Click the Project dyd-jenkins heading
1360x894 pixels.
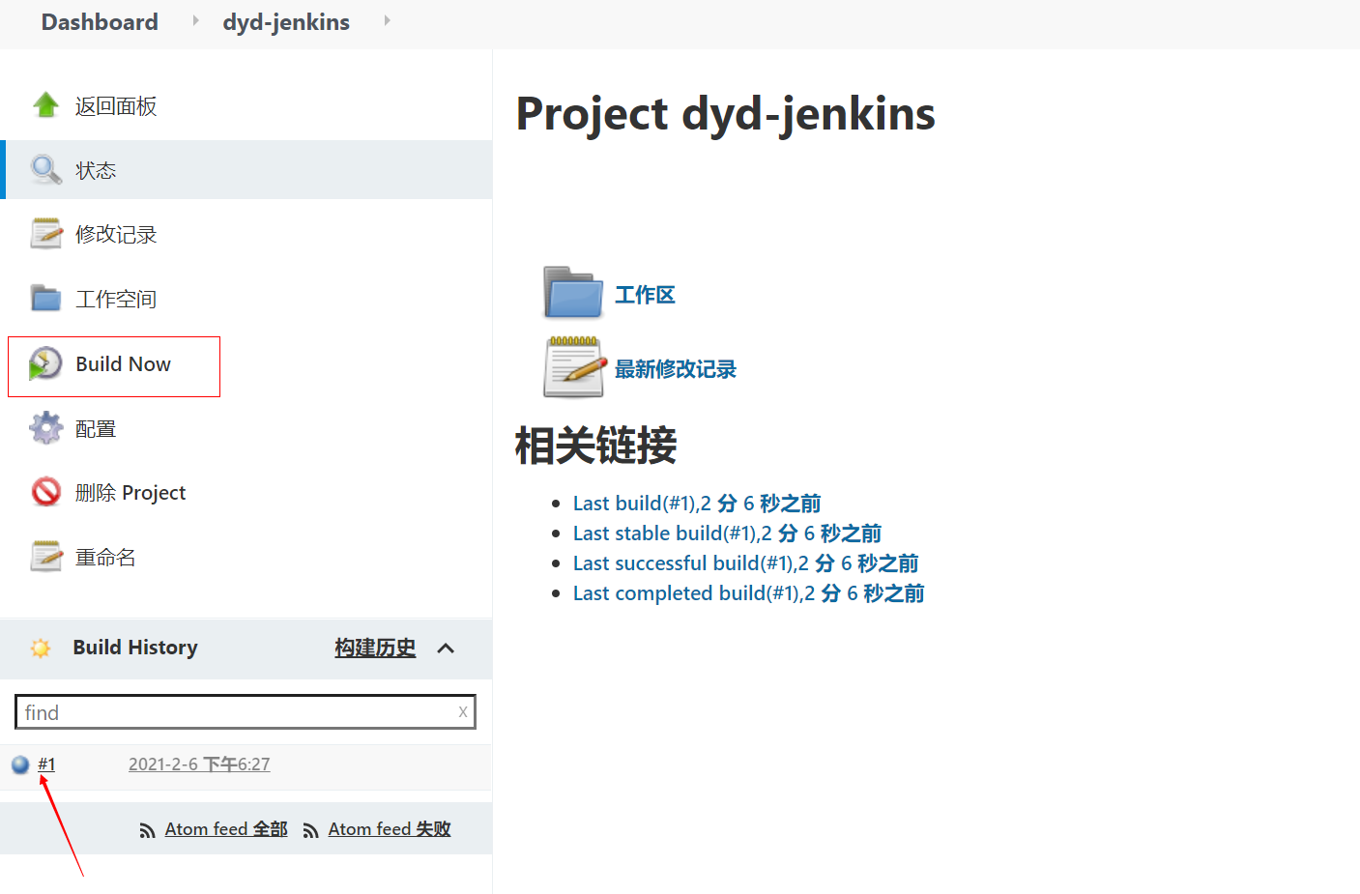click(726, 113)
